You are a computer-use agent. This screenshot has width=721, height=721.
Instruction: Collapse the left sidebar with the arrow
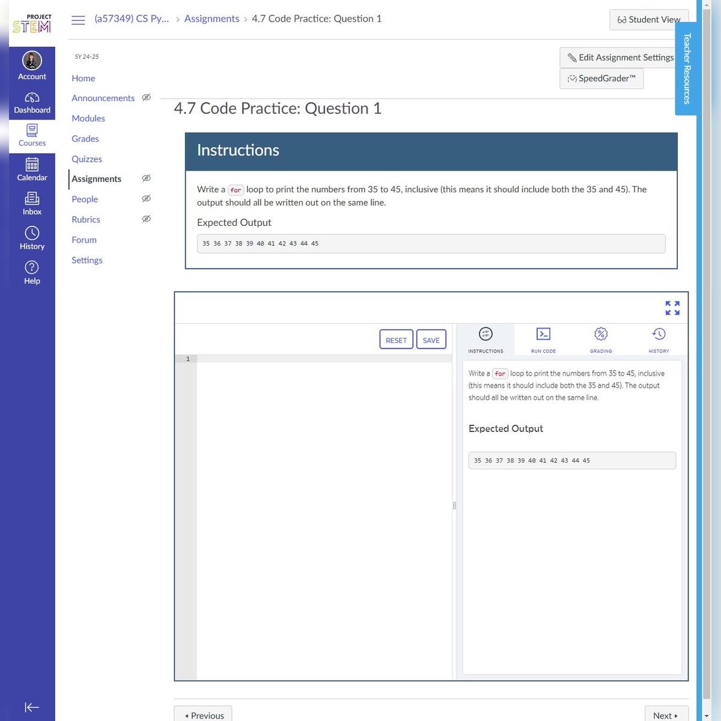click(31, 707)
